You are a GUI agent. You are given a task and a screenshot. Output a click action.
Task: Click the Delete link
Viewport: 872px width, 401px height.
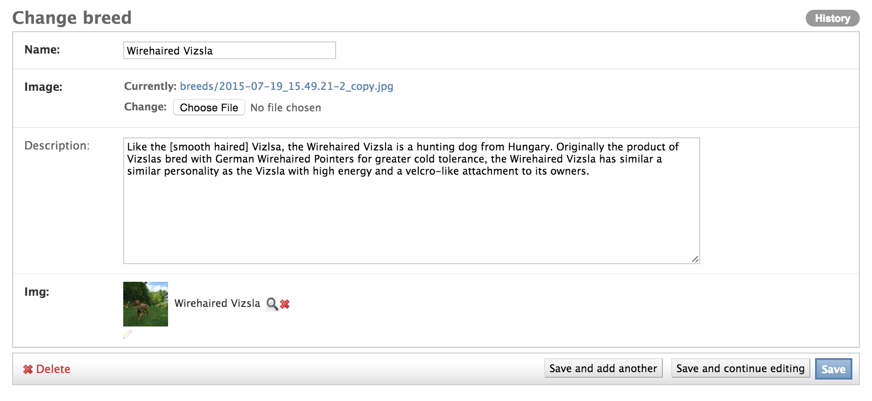(53, 369)
